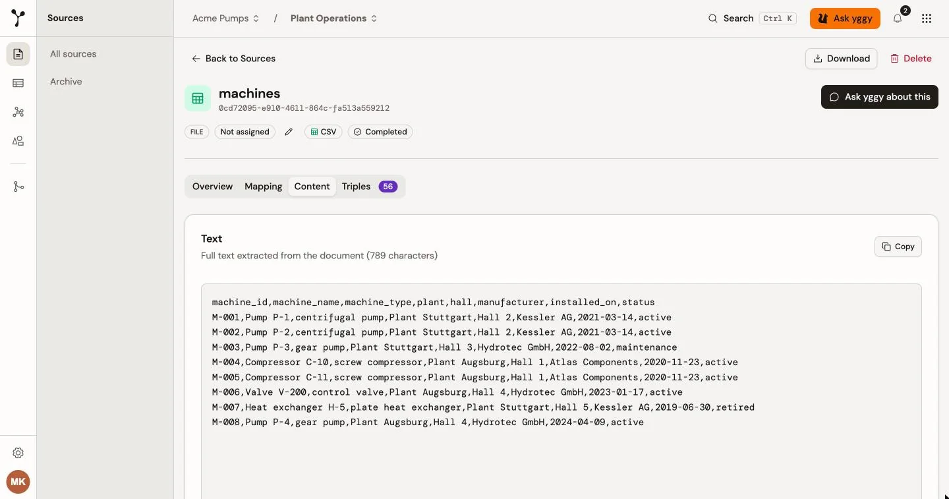Click the M-001 Pump P-1 row
The image size is (949, 499).
(442, 318)
